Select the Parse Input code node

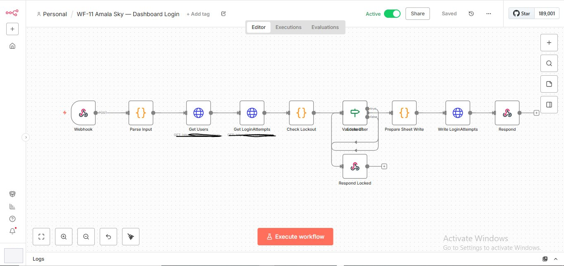click(x=141, y=113)
